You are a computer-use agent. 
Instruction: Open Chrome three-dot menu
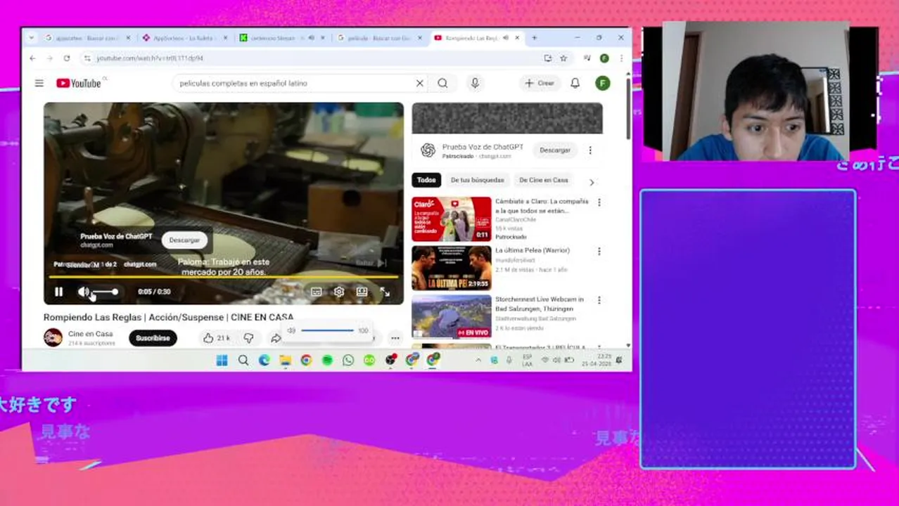tap(621, 58)
